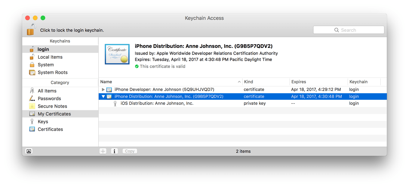Viewport: 409px width, 188px height.
Task: Select the System keychain
Action: point(46,65)
